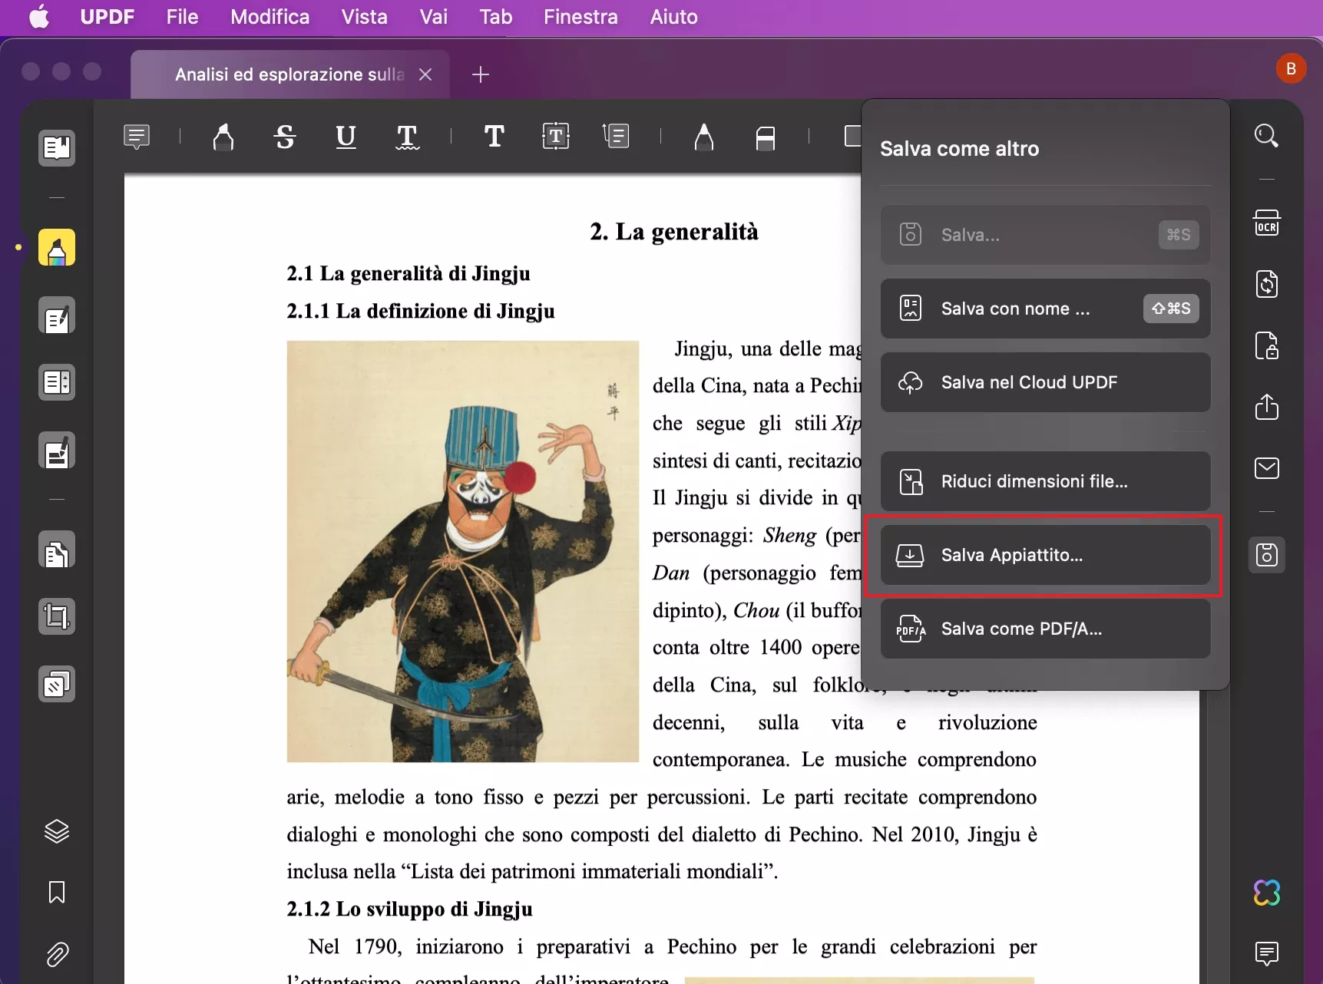The image size is (1323, 984).
Task: Choose Riduci dimensioni file...
Action: point(1045,481)
